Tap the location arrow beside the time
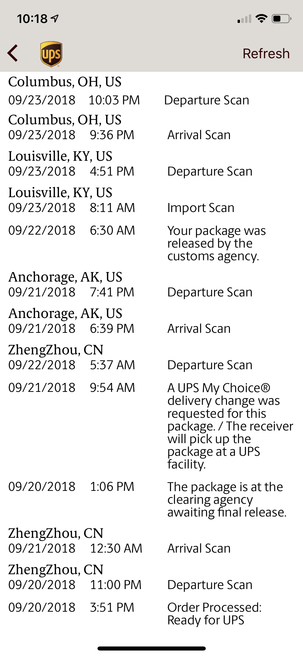 click(x=55, y=18)
